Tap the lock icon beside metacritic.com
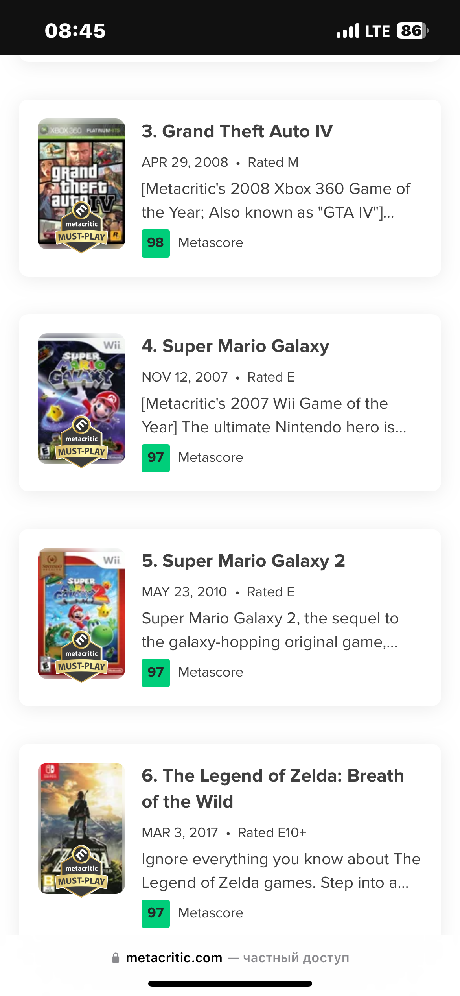 point(116,958)
